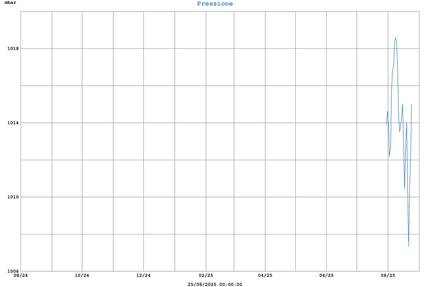
Task: Click the timestamp 25/08/2025 00:00:00
Action: click(x=215, y=285)
